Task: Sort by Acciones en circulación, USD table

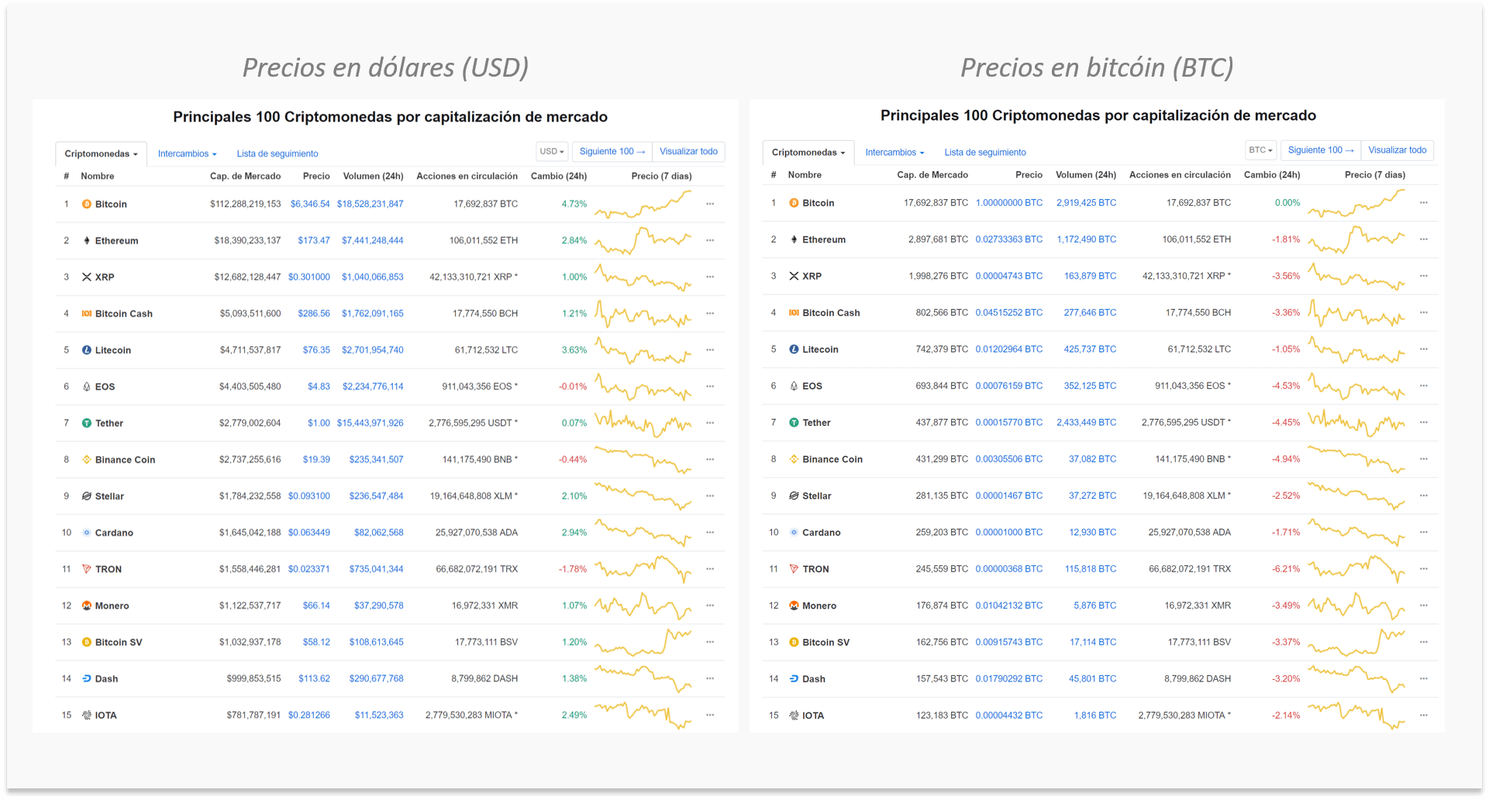Action: tap(467, 177)
